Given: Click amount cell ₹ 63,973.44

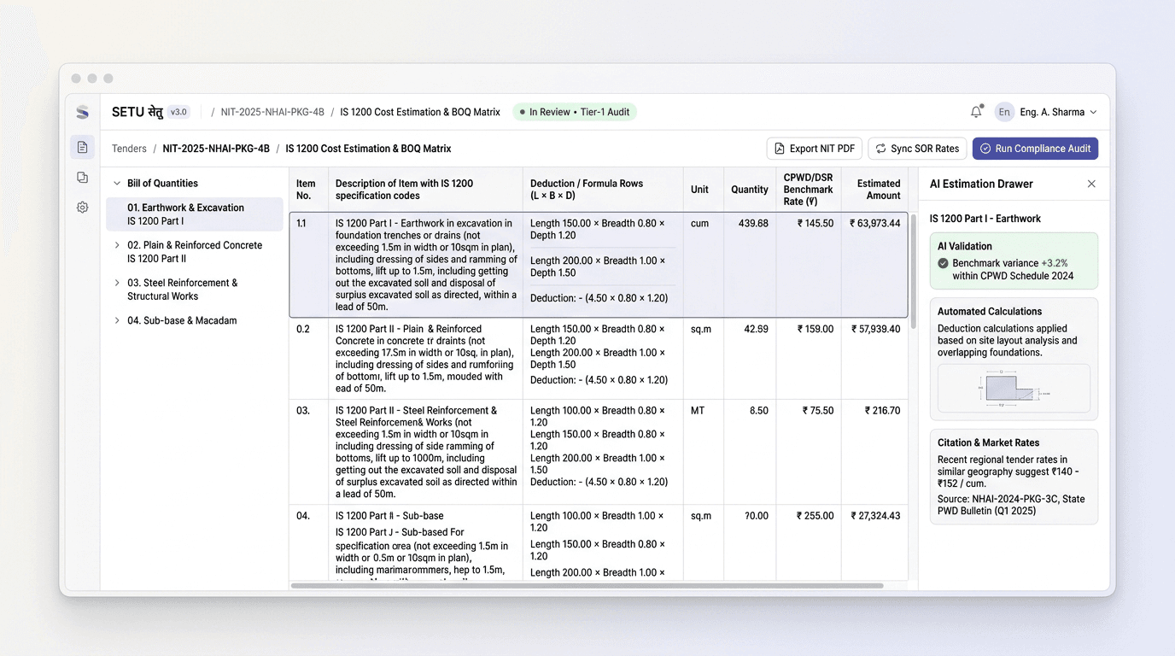Looking at the screenshot, I should point(875,224).
